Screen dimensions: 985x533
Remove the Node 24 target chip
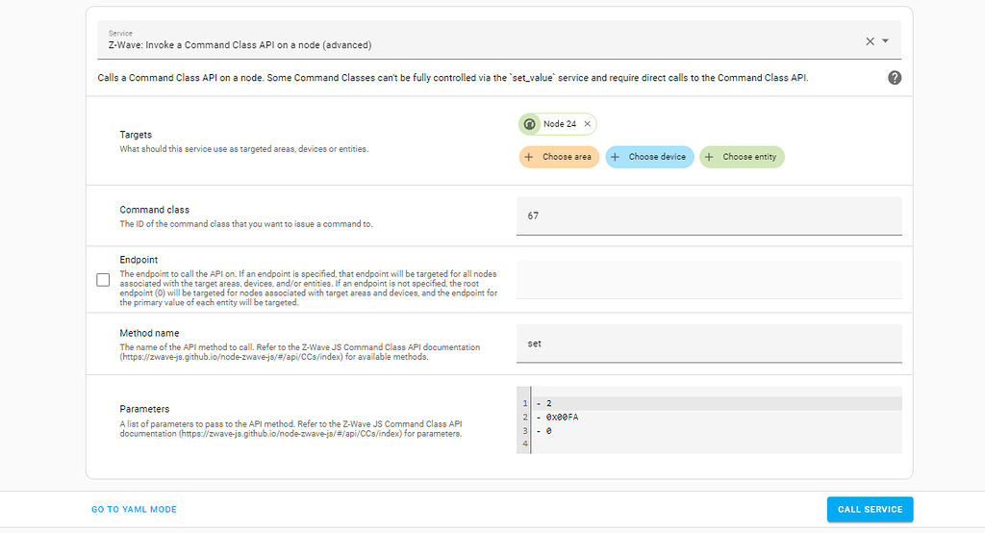coord(587,124)
